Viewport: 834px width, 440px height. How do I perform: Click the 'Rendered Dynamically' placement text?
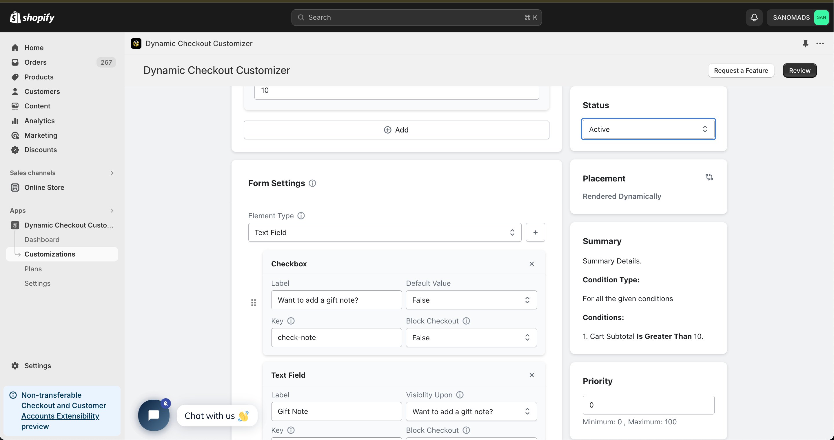tap(622, 196)
